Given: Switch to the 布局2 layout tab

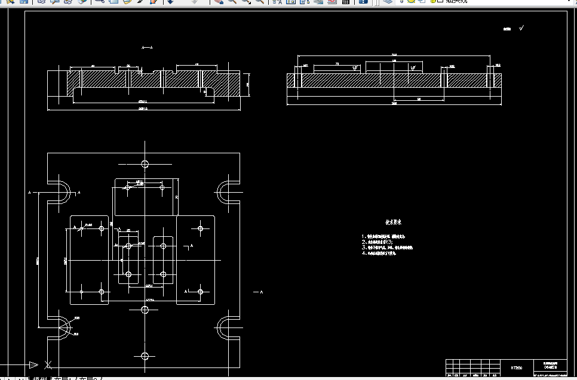Looking at the screenshot, I should (x=87, y=378).
